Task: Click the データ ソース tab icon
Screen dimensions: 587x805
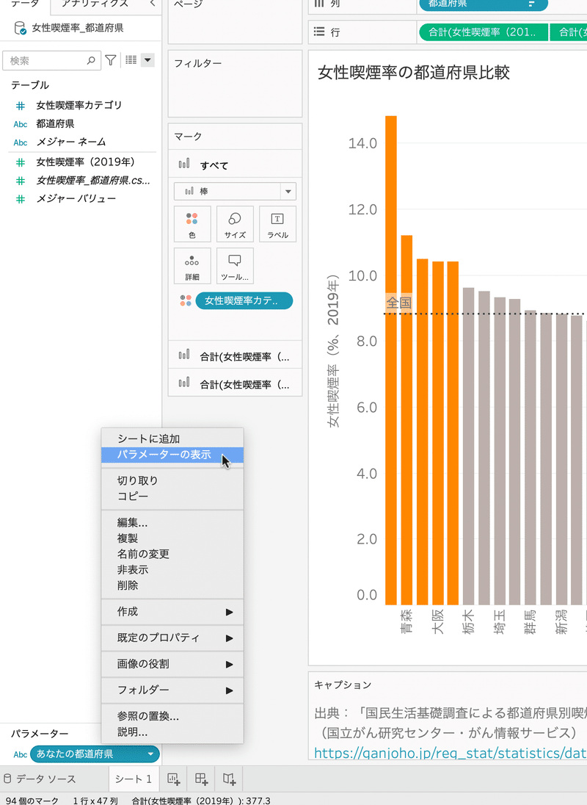Action: 7,779
